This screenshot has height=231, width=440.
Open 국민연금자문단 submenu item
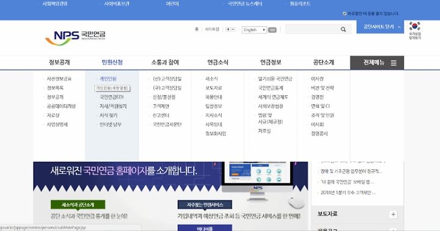(167, 124)
